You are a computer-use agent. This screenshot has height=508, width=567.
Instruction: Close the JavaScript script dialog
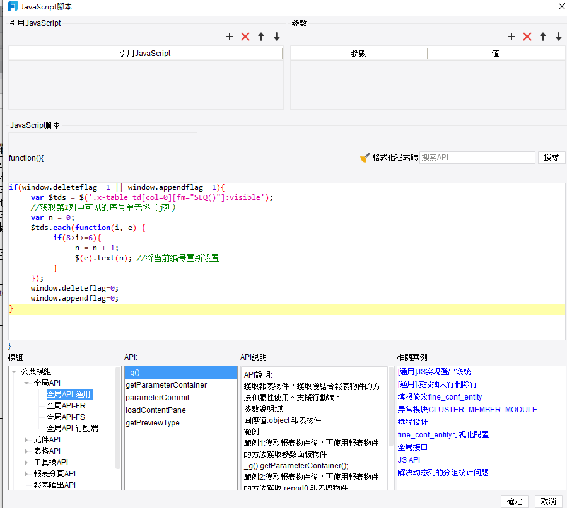562,6
